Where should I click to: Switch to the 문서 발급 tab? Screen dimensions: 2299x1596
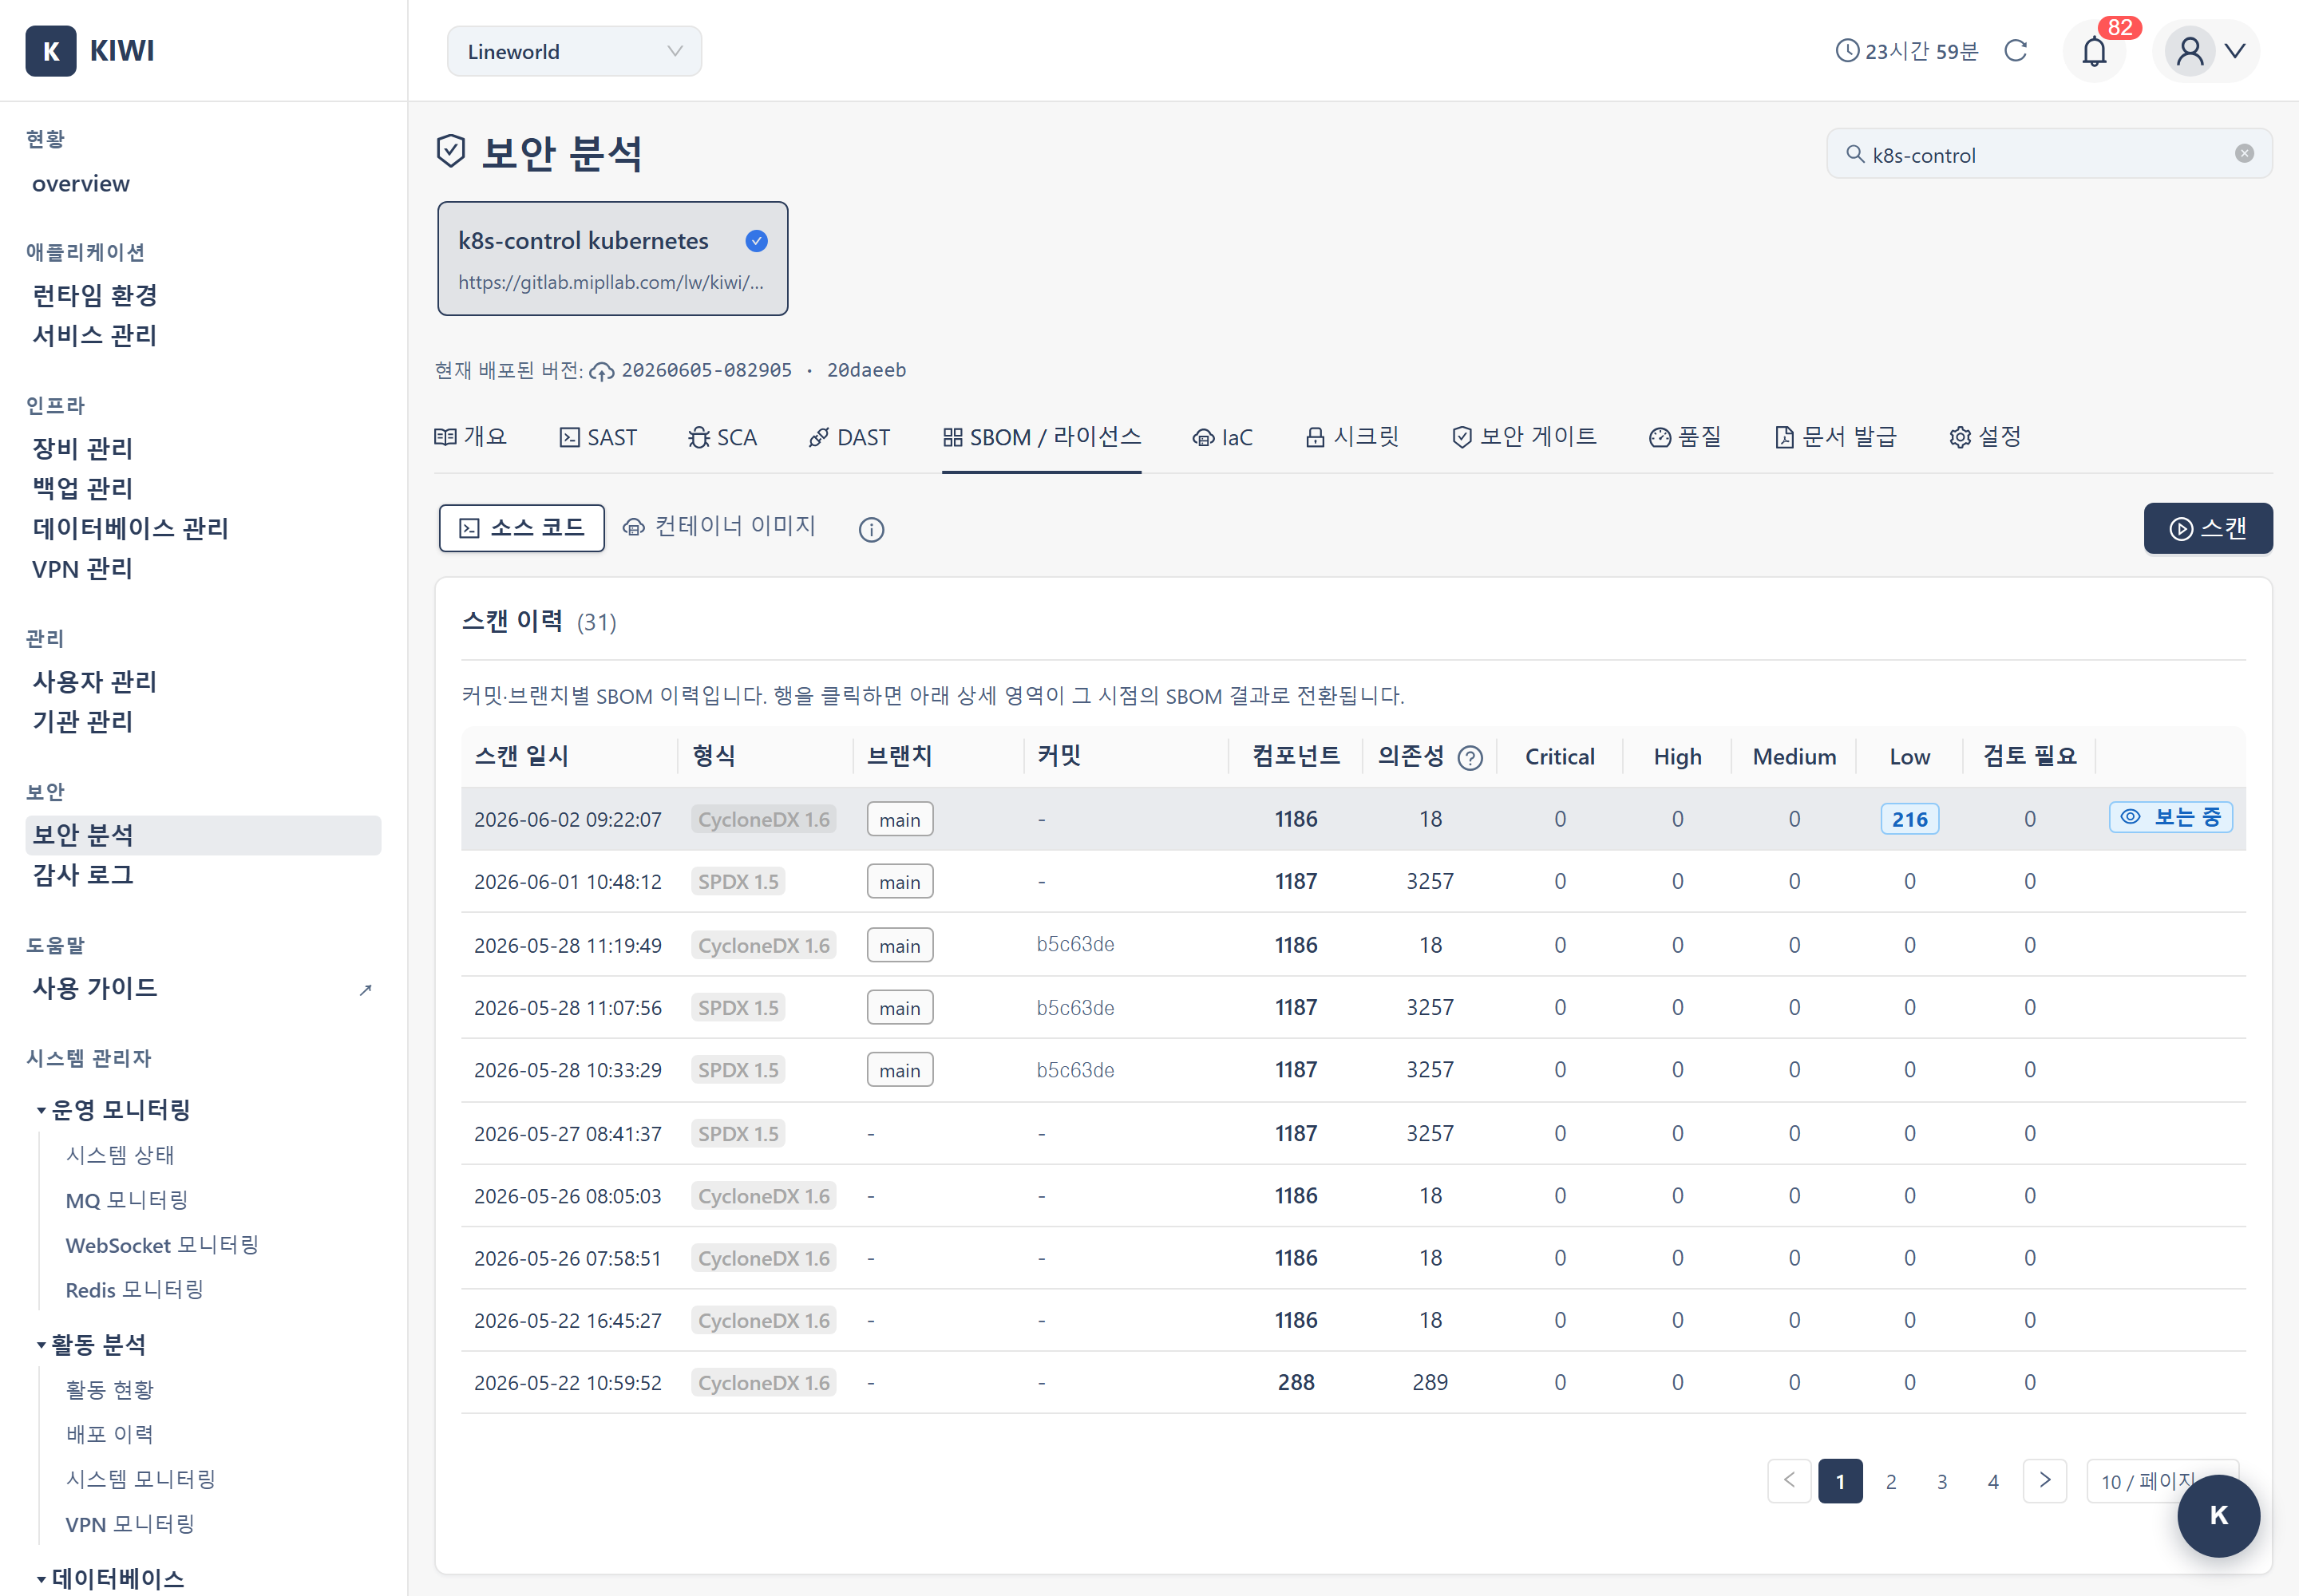[x=1834, y=437]
